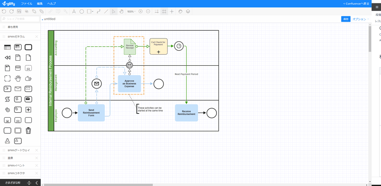The width and height of the screenshot is (381, 186).
Task: Open the layers panel icon
Action: 188,11
